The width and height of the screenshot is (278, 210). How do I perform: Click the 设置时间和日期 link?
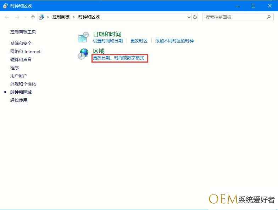(x=108, y=41)
